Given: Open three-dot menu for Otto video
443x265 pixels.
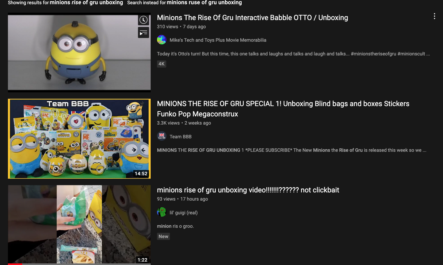Looking at the screenshot, I should coord(434,16).
